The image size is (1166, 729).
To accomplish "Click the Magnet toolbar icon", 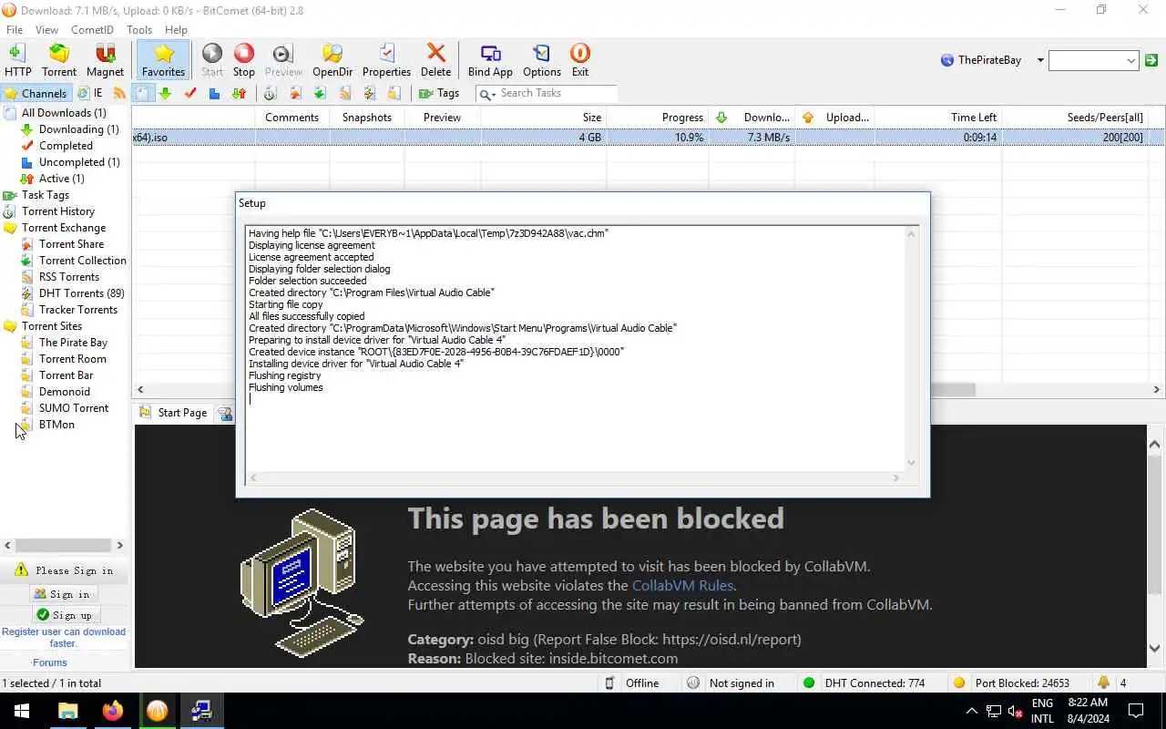I will [105, 60].
